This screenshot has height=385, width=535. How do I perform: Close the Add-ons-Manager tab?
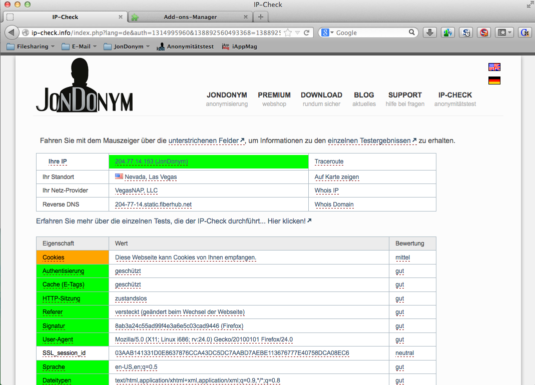coord(246,16)
